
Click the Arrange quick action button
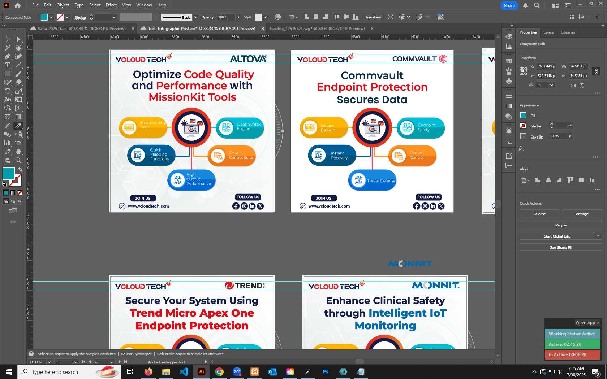(x=582, y=214)
